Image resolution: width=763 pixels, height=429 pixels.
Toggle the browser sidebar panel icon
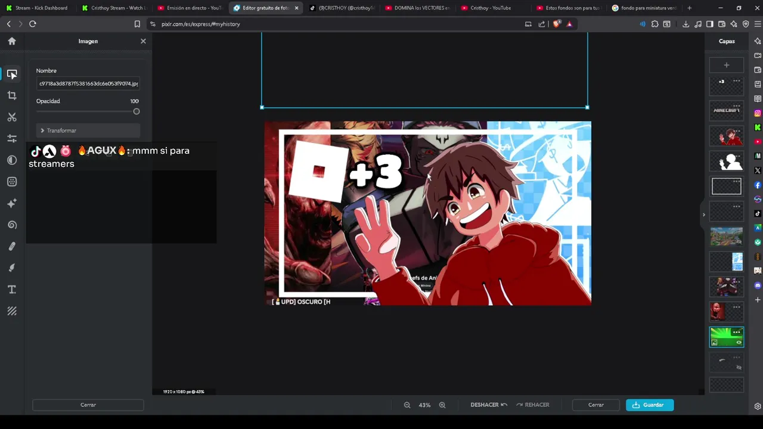[x=709, y=24]
